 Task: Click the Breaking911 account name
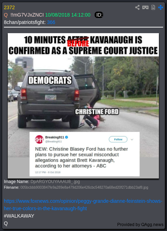(55, 137)
